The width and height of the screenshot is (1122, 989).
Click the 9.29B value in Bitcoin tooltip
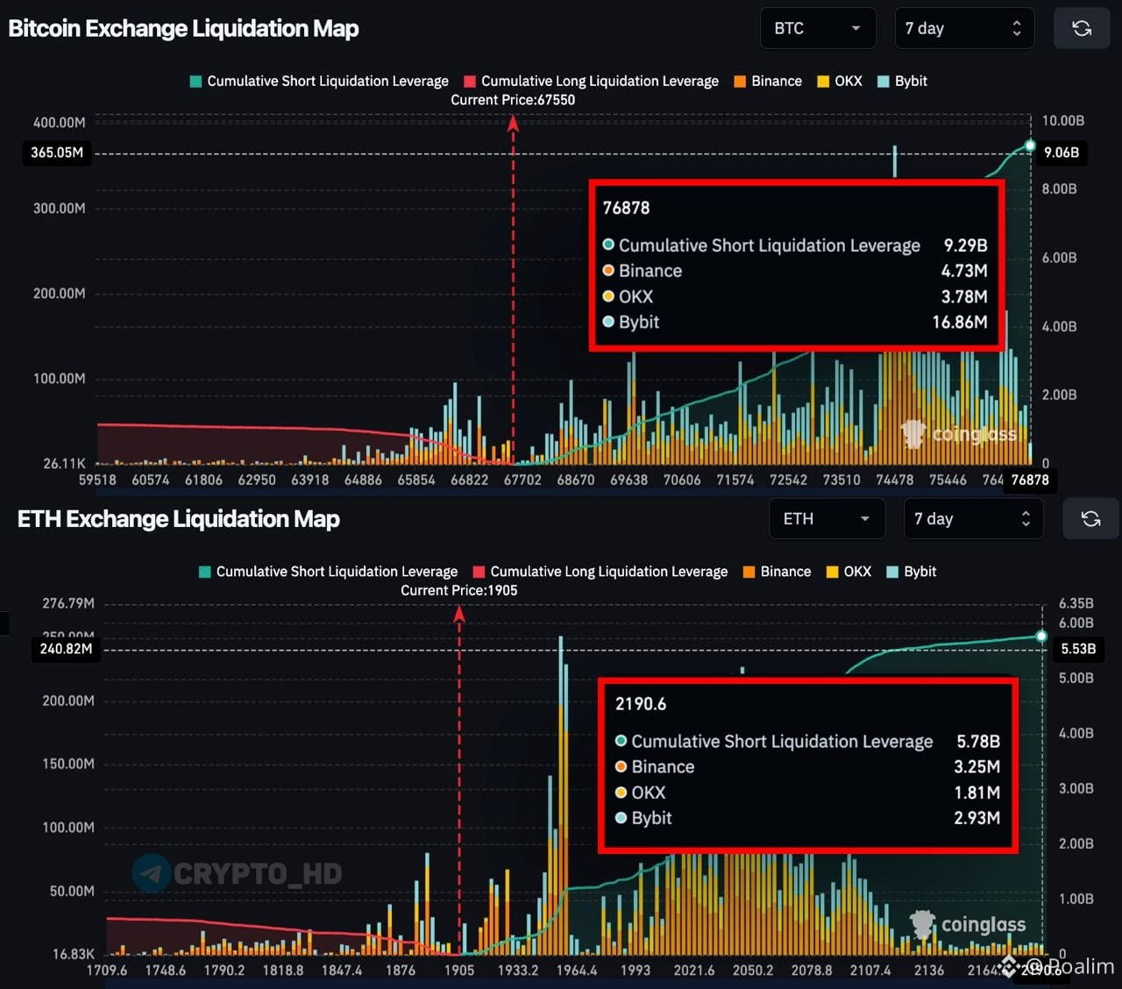(x=965, y=245)
